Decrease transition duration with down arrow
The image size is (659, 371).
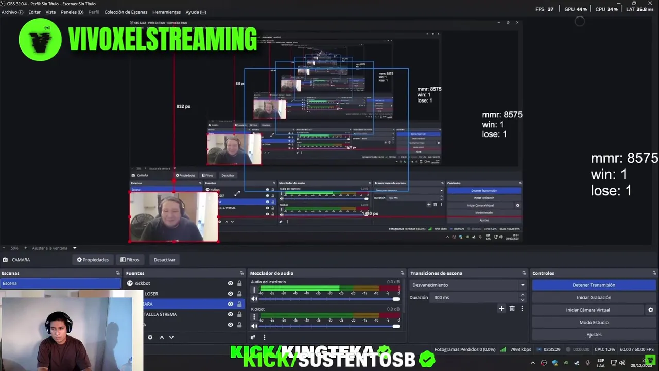pyautogui.click(x=523, y=300)
